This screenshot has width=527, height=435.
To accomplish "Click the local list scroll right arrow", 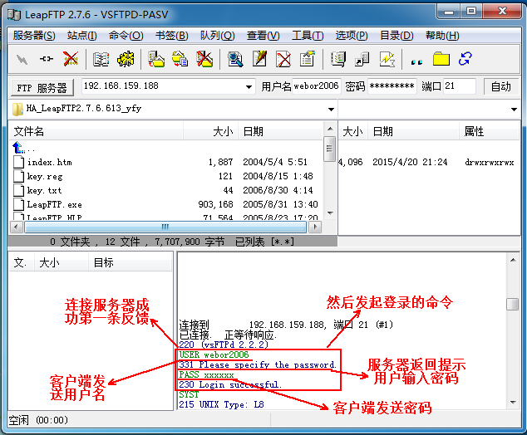I will click(x=315, y=227).
